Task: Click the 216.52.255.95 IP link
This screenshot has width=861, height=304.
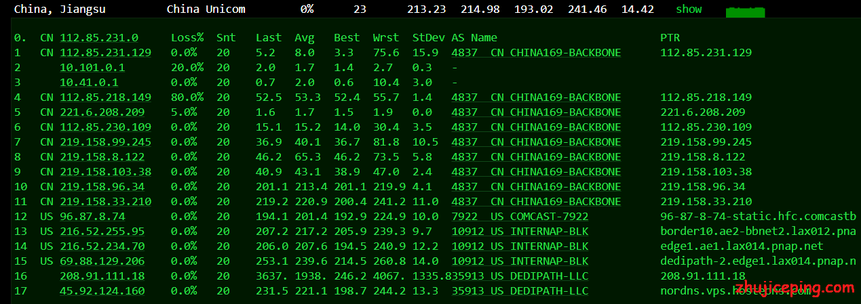Action: coord(102,232)
